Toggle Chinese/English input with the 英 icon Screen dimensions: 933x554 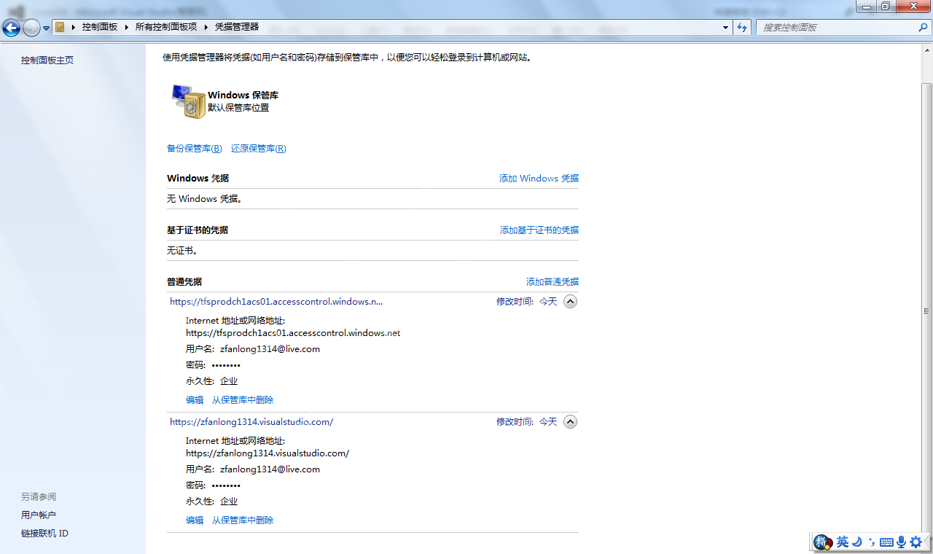[843, 542]
